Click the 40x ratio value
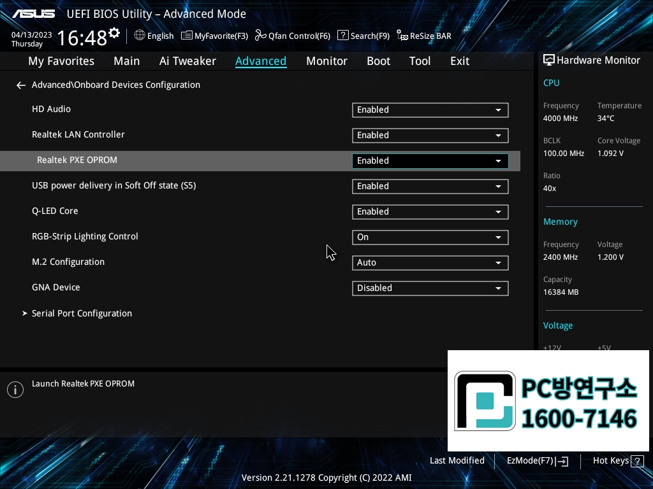653x489 pixels. 549,188
